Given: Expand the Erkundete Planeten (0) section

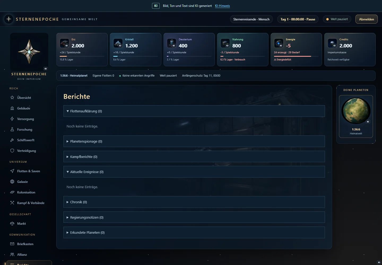Looking at the screenshot, I should click(x=194, y=232).
